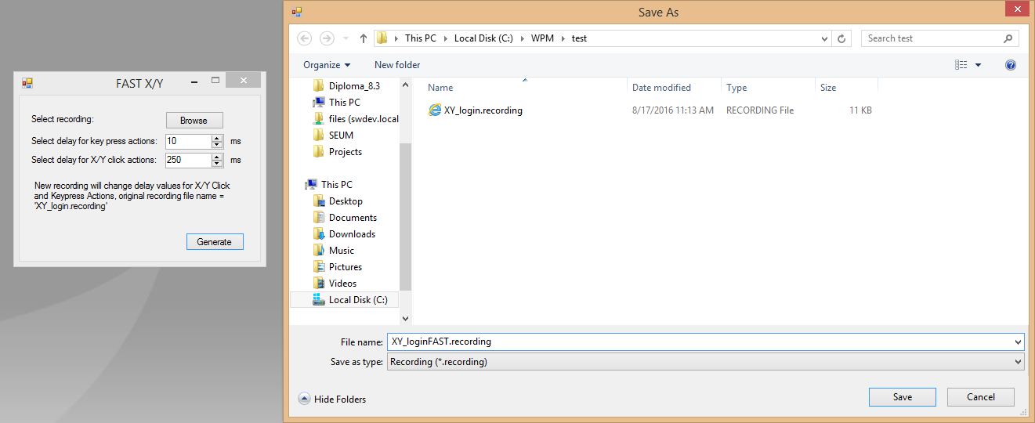Expand the address bar history dropdown
The width and height of the screenshot is (1035, 423).
pyautogui.click(x=824, y=38)
